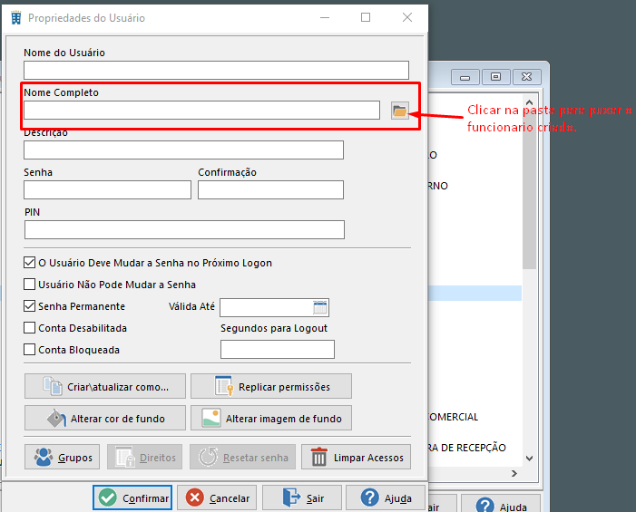The image size is (636, 512).
Task: Toggle Senha Permanente checkbox
Action: (29, 306)
